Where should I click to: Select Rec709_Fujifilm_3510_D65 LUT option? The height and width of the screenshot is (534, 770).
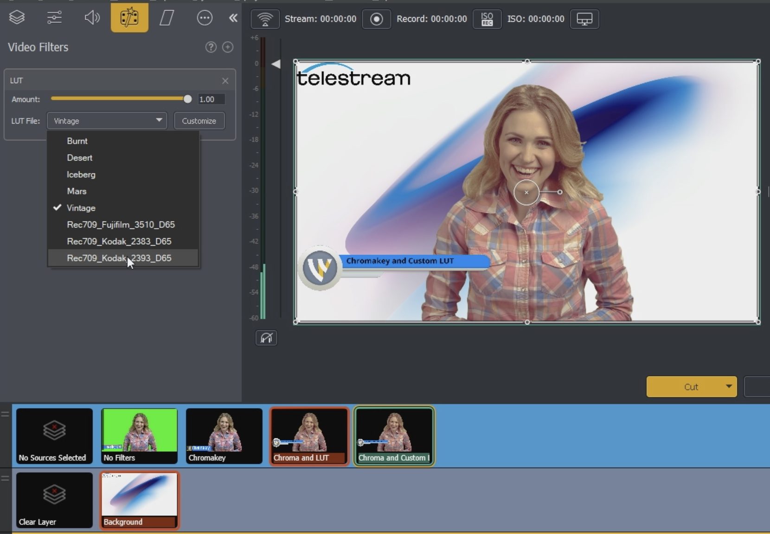[121, 225]
